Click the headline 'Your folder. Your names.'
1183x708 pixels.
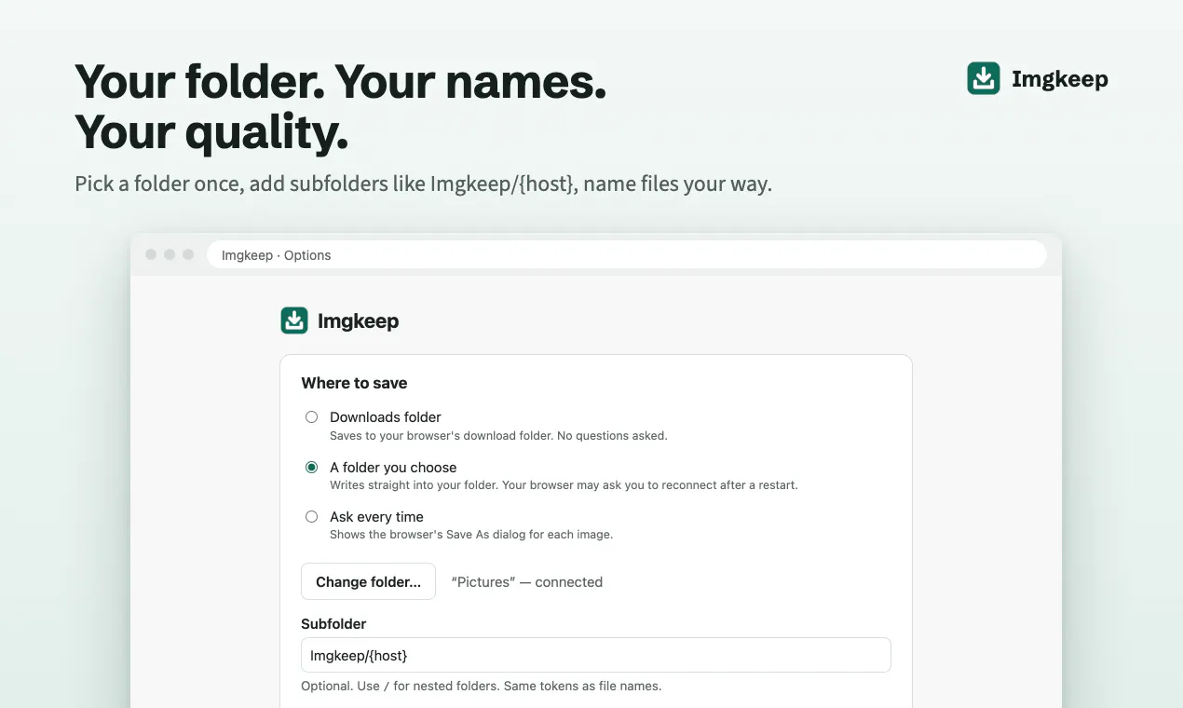pyautogui.click(x=341, y=82)
